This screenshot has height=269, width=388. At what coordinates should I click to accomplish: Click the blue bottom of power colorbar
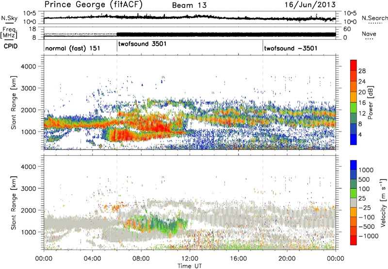click(354, 139)
